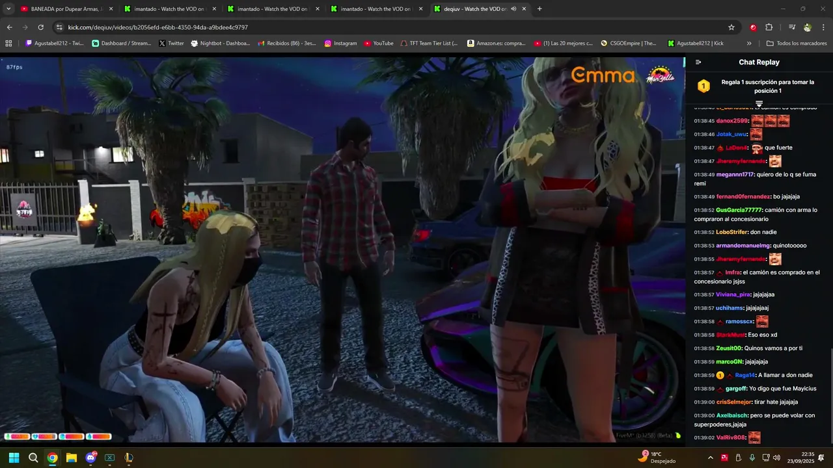Viewport: 833px width, 468px height.
Task: Open the Agustabell212 Twitch bookmark
Action: [x=55, y=44]
